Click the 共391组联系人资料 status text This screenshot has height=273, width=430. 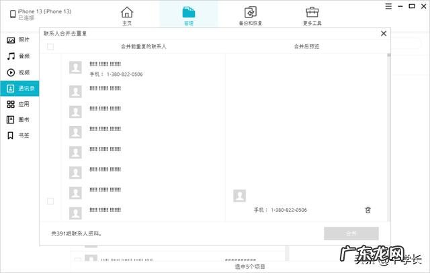pos(77,233)
